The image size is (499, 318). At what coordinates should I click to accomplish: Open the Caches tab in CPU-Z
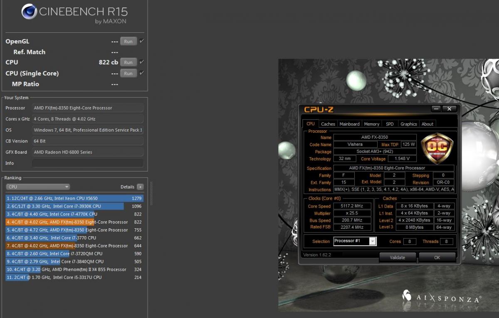point(328,124)
